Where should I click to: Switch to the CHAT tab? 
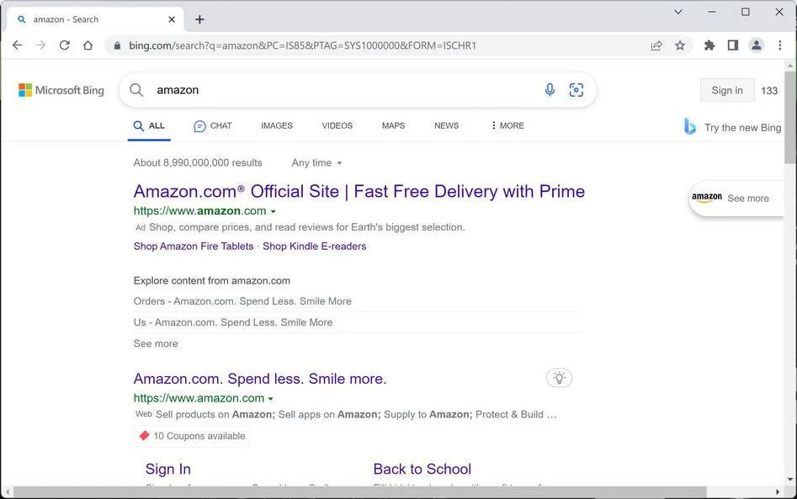coord(213,125)
